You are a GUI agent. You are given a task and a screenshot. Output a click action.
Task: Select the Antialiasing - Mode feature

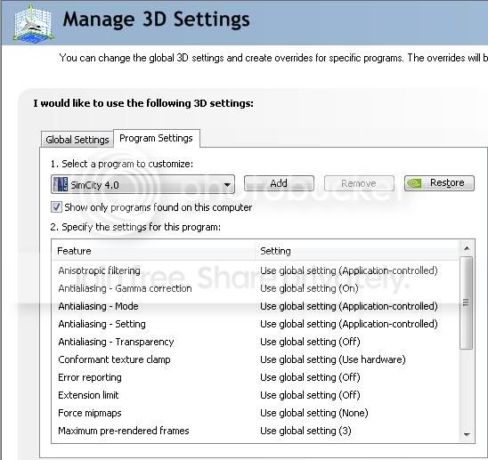(98, 306)
